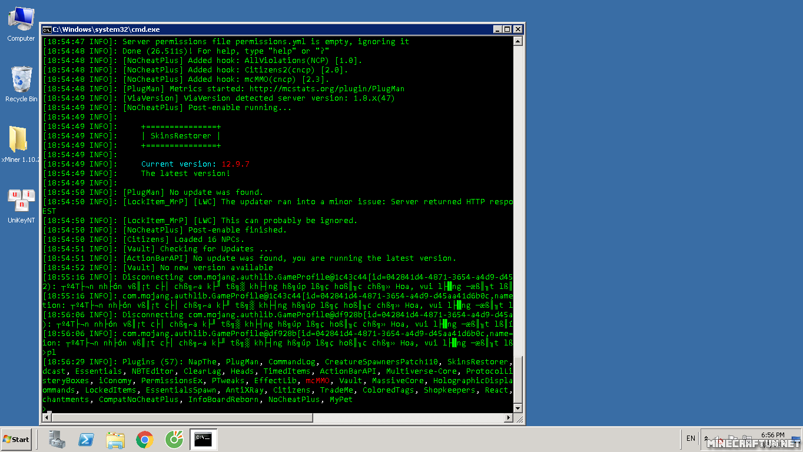Open the taskbar clock showing 6:56 PM
The image size is (803, 452).
tap(772, 439)
